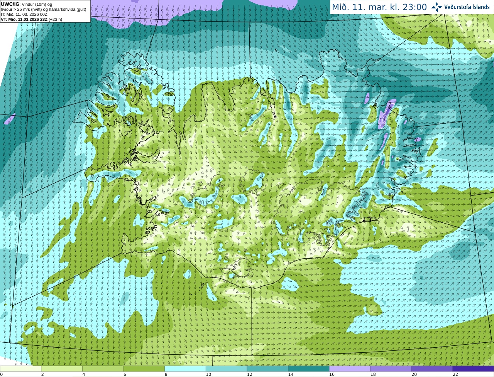Click the scale label 18
The width and height of the screenshot is (494, 377).
pos(373,374)
